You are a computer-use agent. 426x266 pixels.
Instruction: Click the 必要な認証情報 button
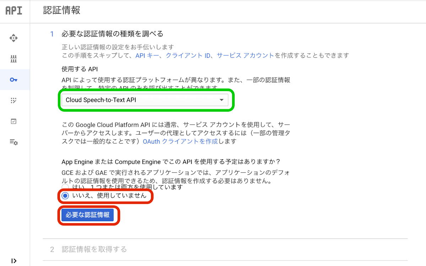click(87, 215)
